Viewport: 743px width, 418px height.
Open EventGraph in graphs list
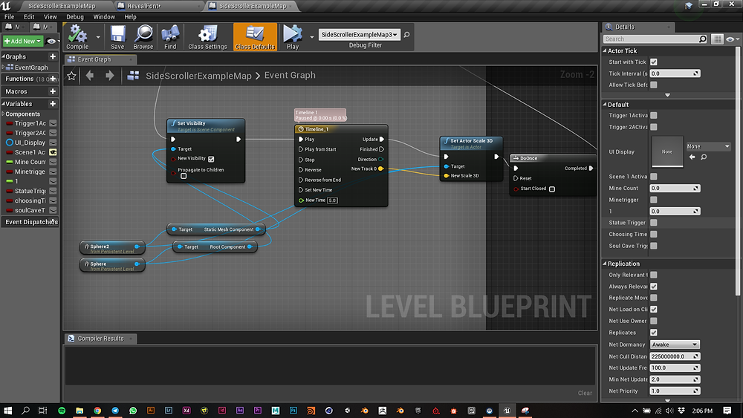click(x=30, y=68)
